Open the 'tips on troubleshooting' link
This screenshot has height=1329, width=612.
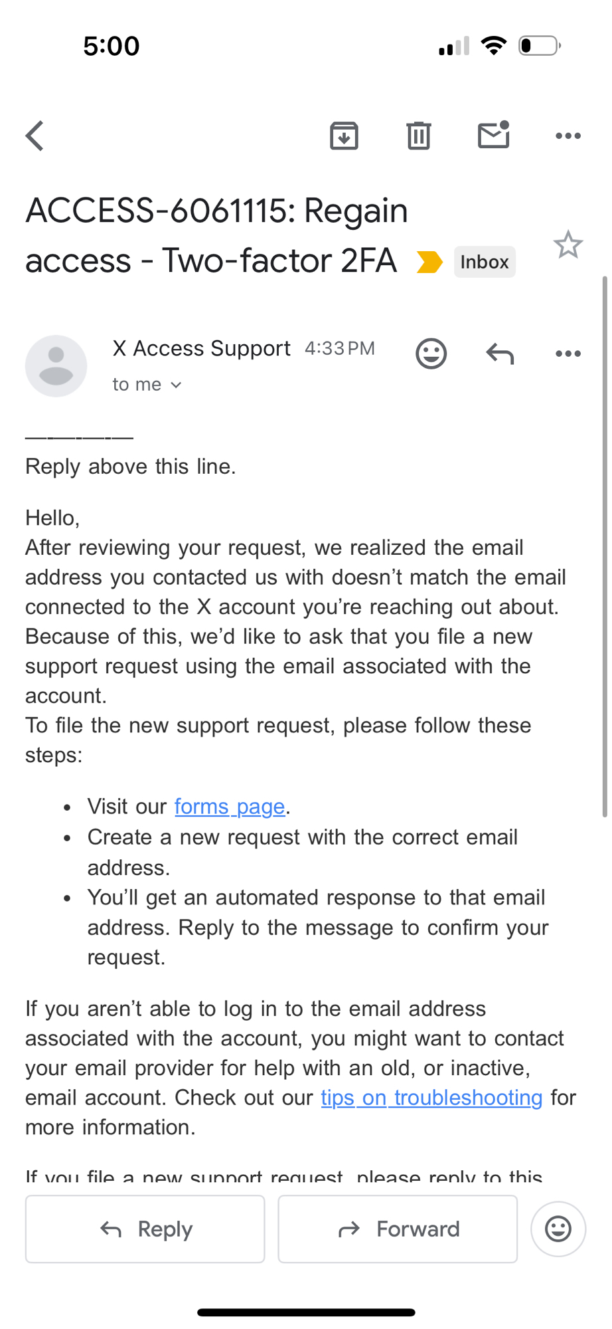(x=431, y=1098)
